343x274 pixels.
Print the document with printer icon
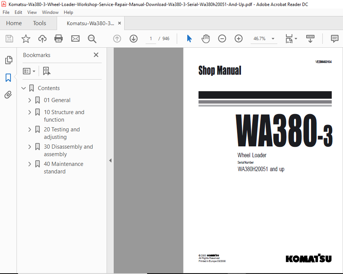[x=59, y=39]
